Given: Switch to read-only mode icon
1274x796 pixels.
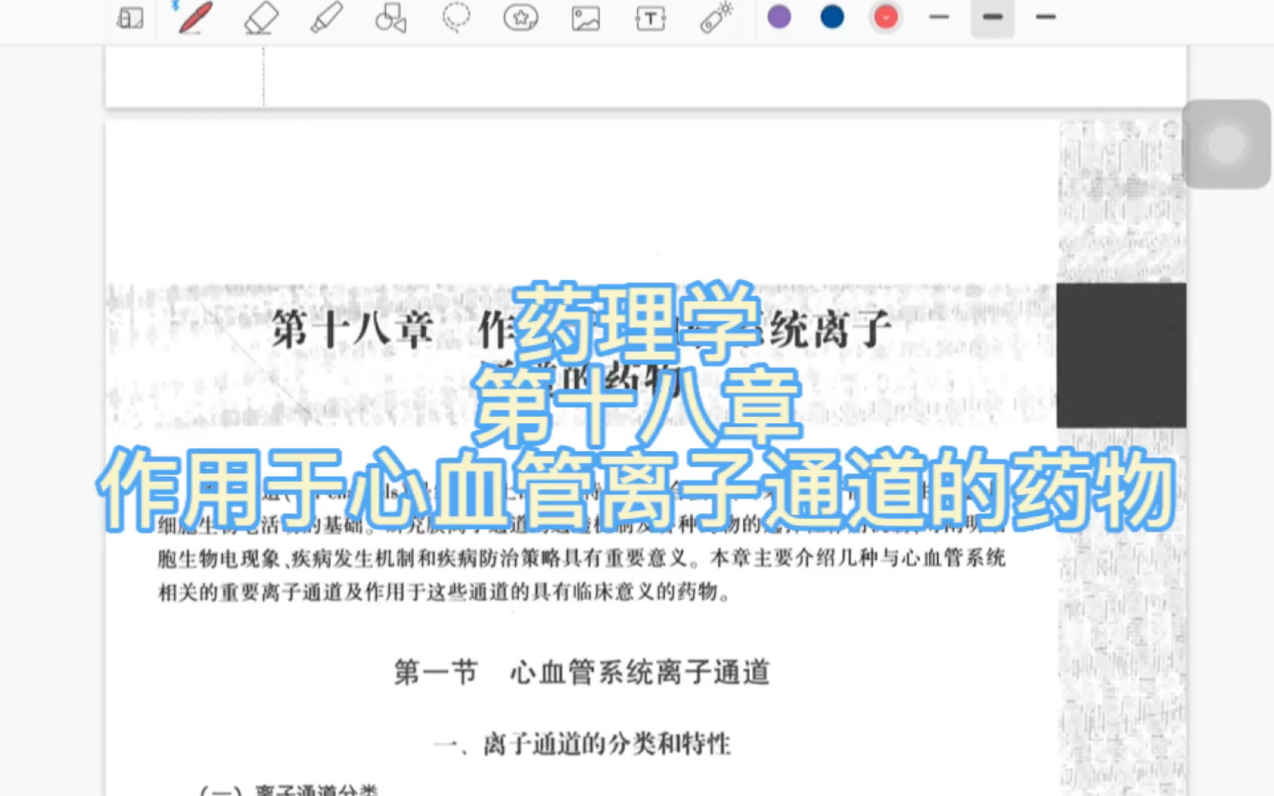Looking at the screenshot, I should 130,18.
